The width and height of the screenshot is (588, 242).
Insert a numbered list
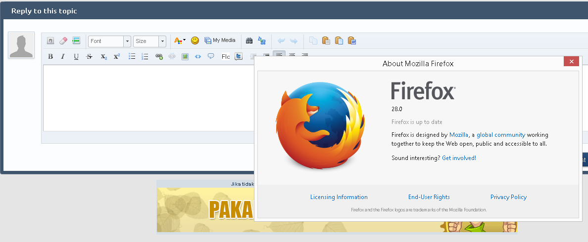tap(145, 56)
